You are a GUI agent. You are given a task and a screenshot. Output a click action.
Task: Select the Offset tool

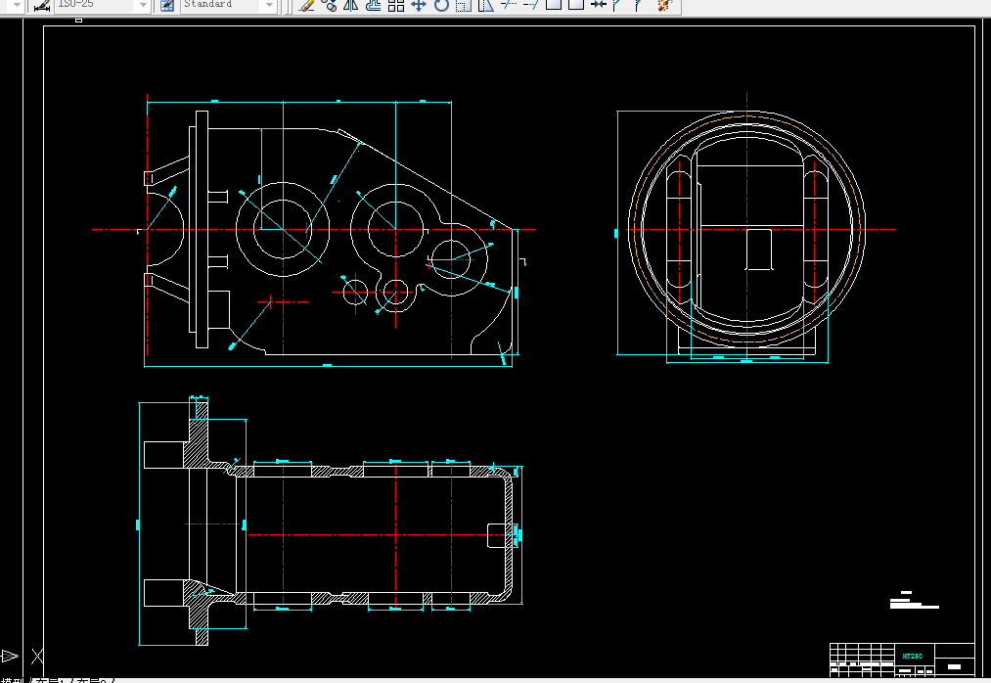374,5
